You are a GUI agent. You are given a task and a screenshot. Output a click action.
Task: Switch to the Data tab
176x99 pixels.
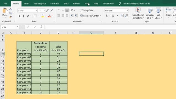pos(66,4)
